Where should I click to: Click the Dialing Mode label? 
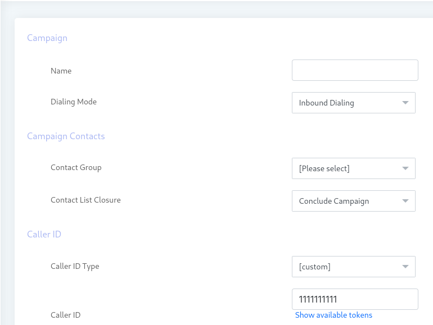pos(74,102)
